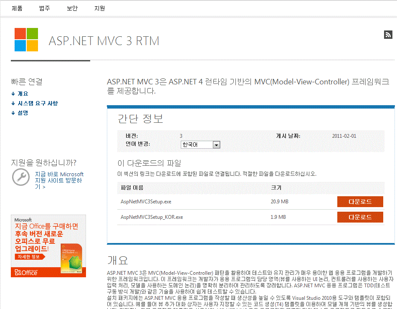Viewport: 397px width, 309px height.
Task: Open the 지원 menu
Action: pyautogui.click(x=99, y=8)
